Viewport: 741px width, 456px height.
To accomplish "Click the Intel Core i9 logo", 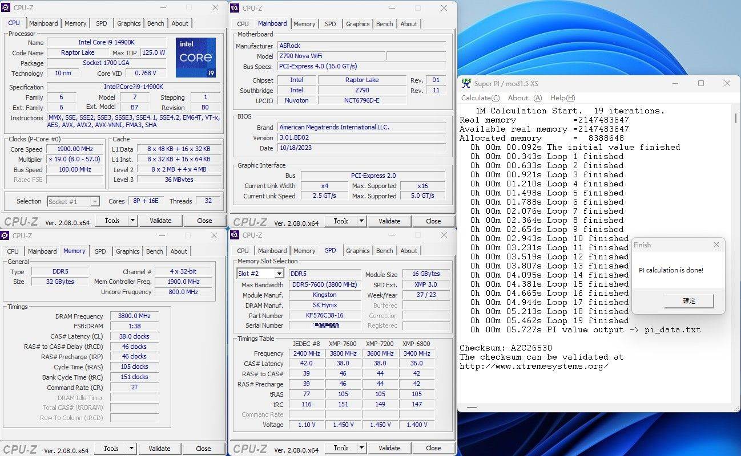I will tap(195, 58).
